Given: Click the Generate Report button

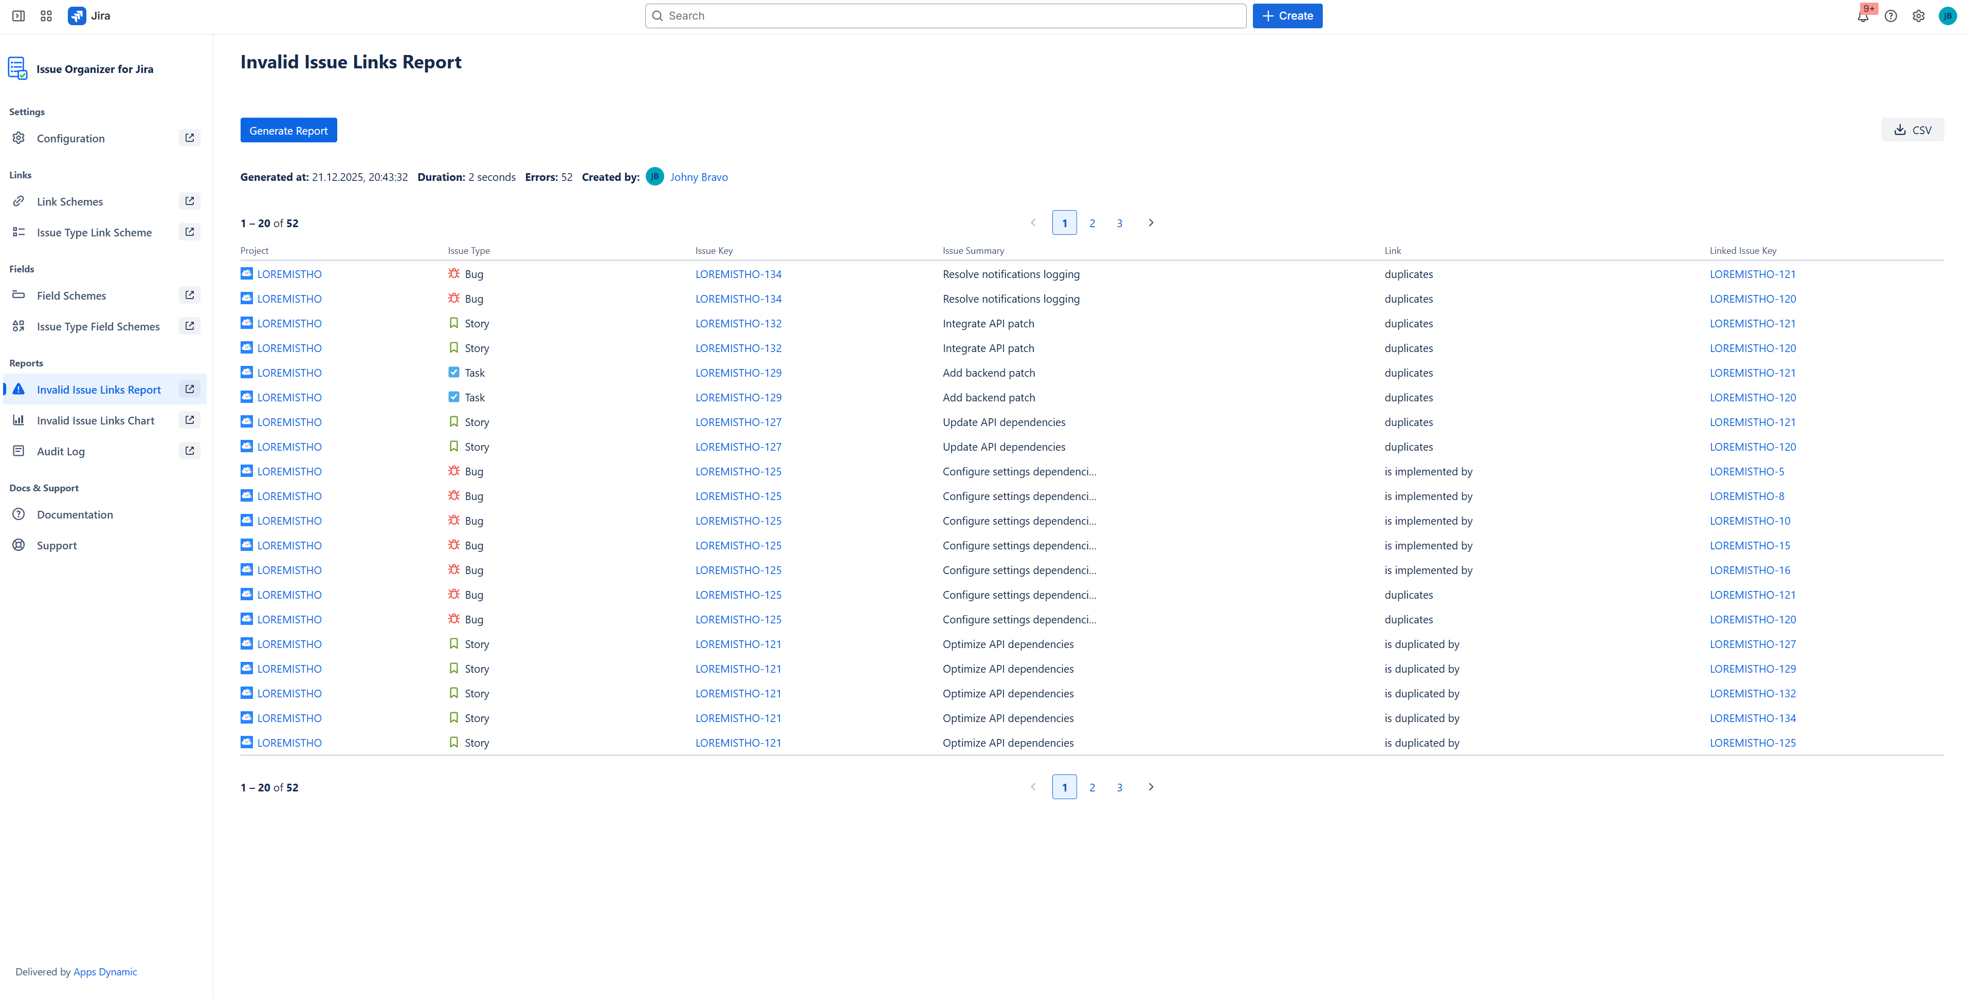Looking at the screenshot, I should point(288,131).
